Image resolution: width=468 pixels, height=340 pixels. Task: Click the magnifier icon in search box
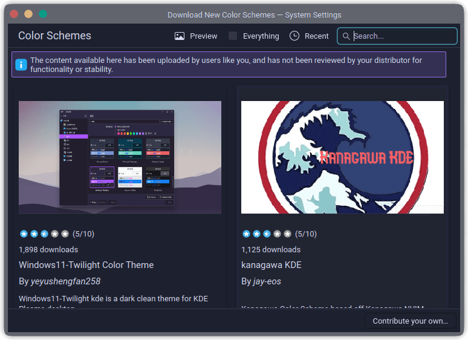tap(346, 36)
